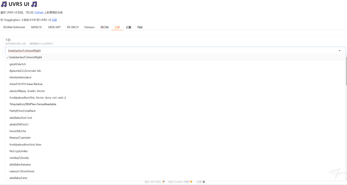Screen dimensions: 347x185
Task: Select the ParityError/LimeFace theme
Action: [175, 111]
